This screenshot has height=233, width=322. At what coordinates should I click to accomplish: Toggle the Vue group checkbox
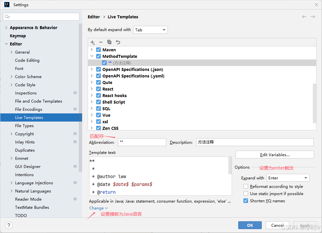(98, 115)
